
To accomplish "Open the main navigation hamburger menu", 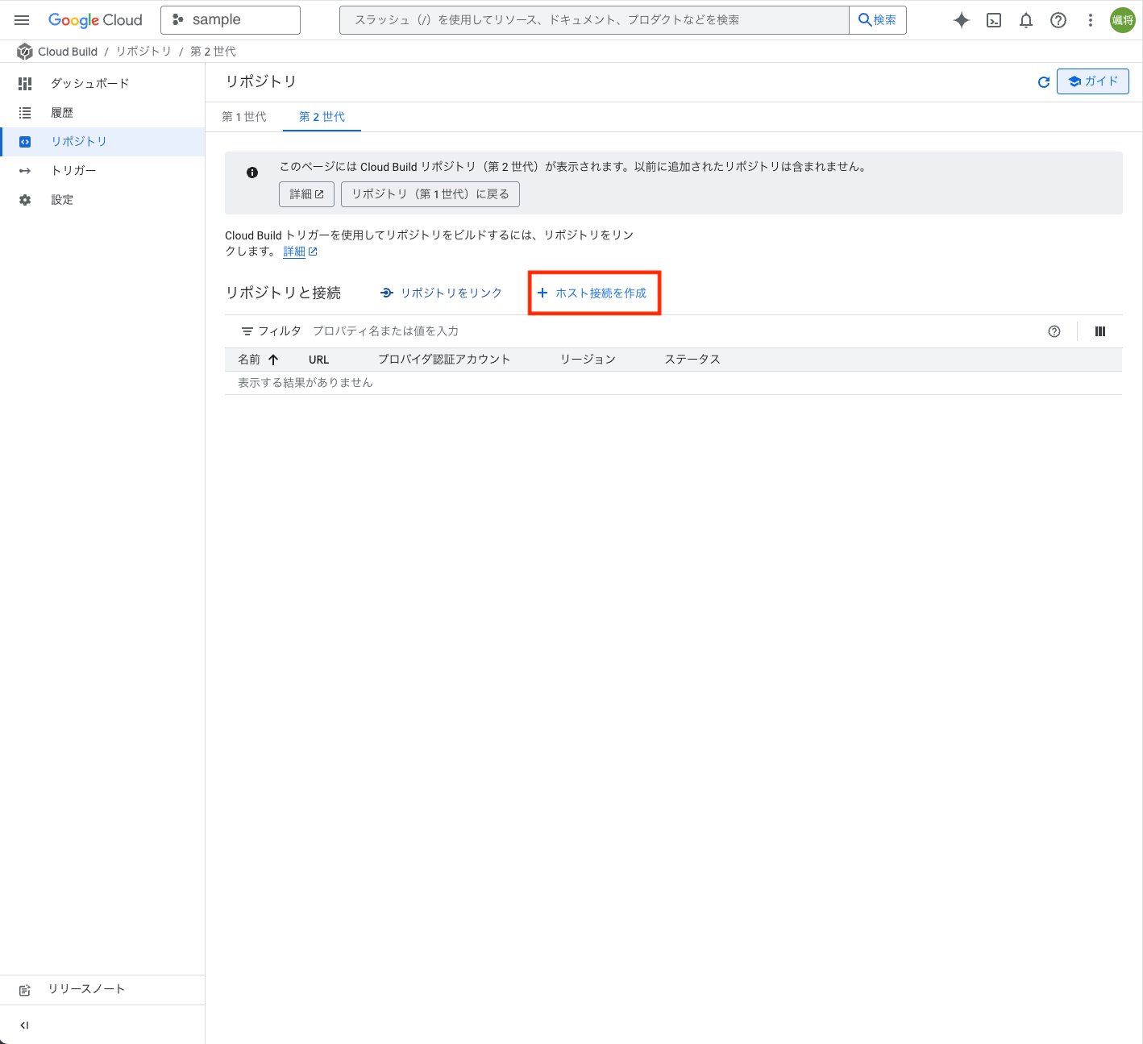I will (x=22, y=20).
